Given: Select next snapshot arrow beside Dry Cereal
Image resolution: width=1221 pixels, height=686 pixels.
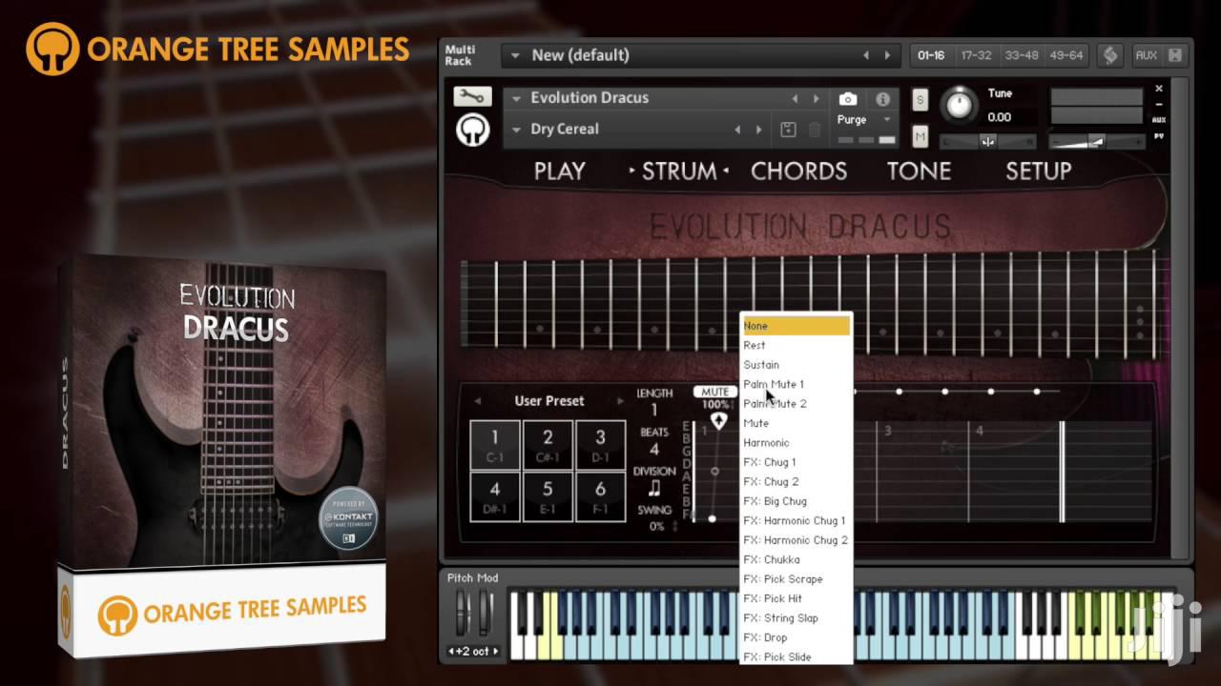Looking at the screenshot, I should (759, 130).
